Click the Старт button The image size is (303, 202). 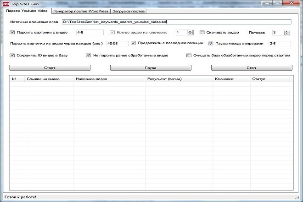50,68
